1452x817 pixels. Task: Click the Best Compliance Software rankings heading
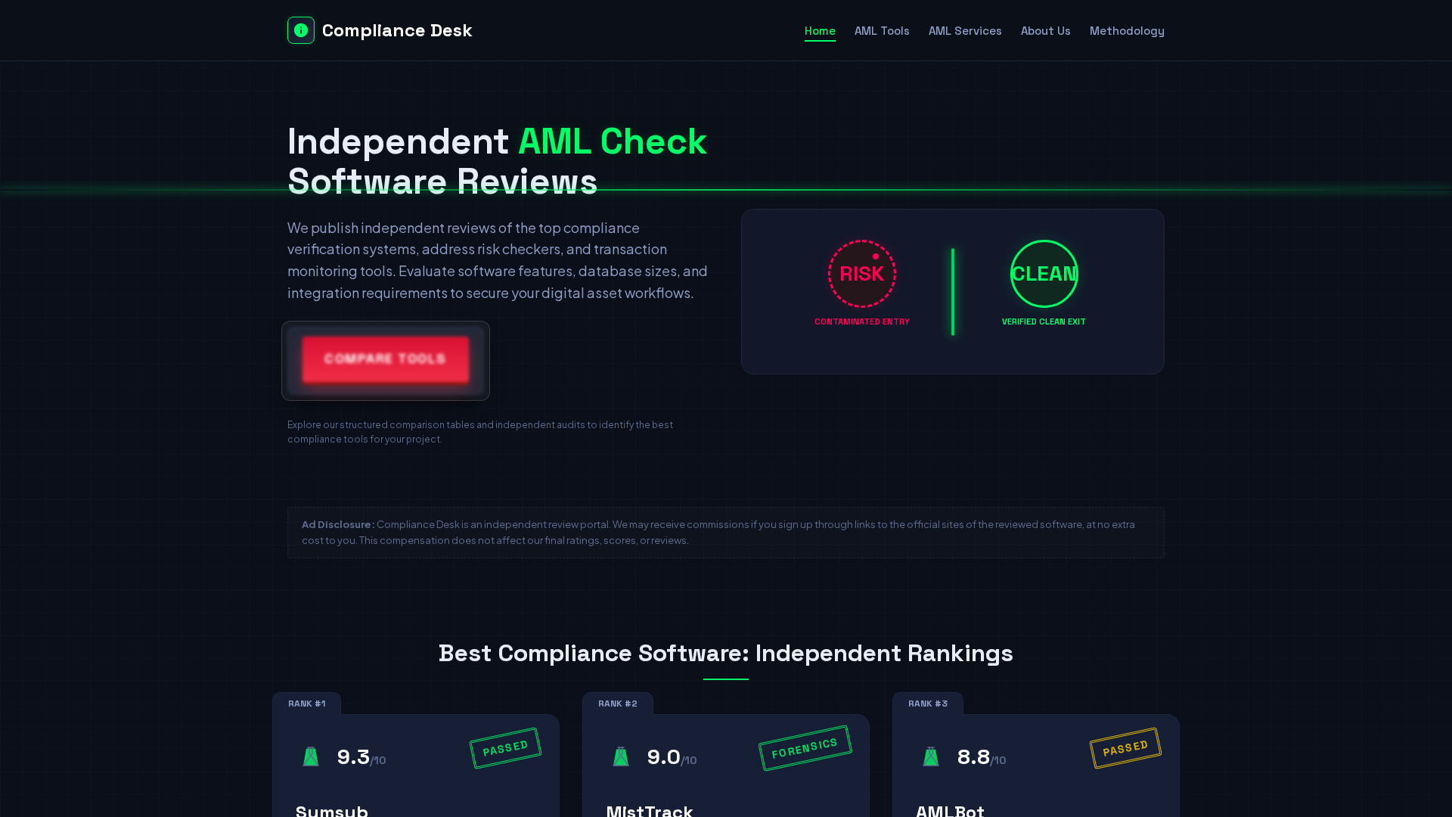(726, 653)
